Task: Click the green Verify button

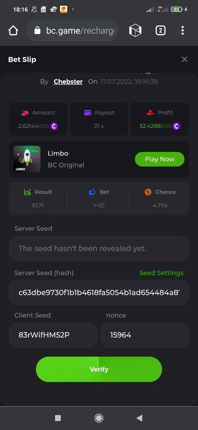Action: pyautogui.click(x=99, y=369)
